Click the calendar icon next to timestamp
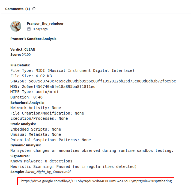 click(29, 29)
